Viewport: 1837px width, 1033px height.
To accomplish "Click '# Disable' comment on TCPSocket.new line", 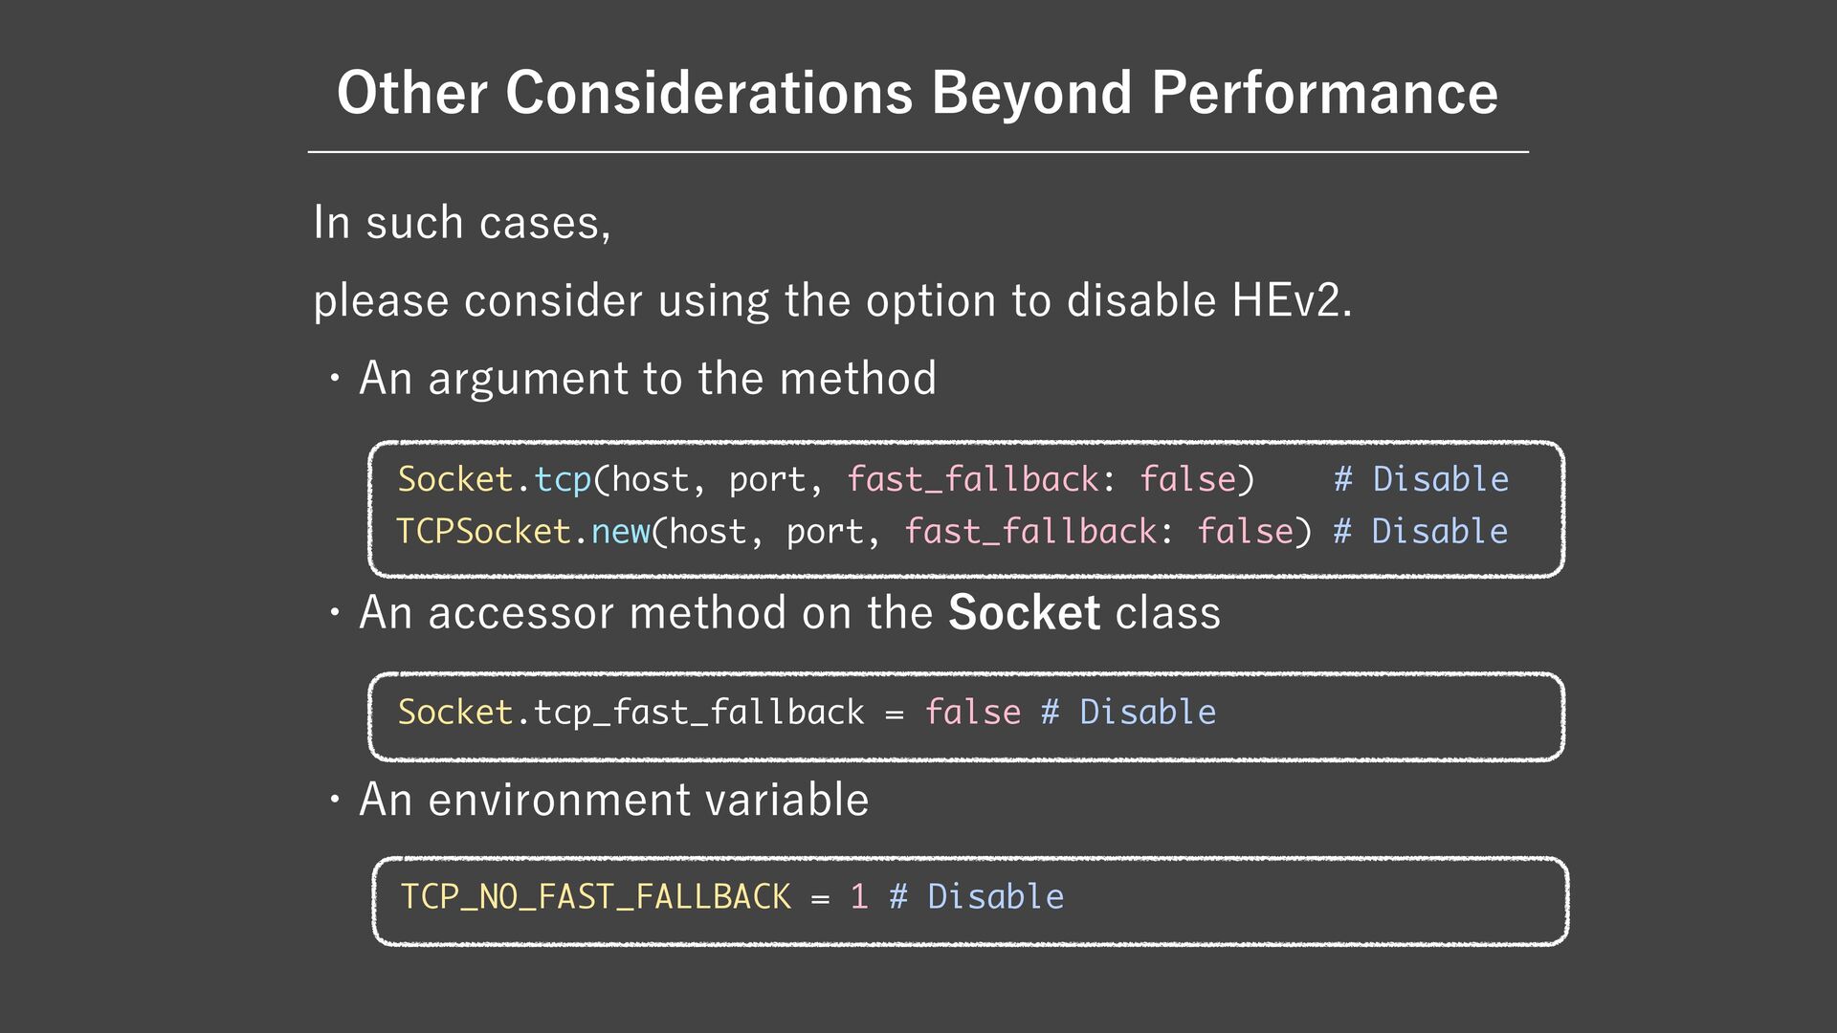I will click(x=1420, y=531).
